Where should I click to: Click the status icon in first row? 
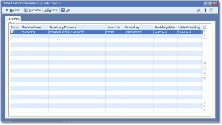tap(13, 31)
